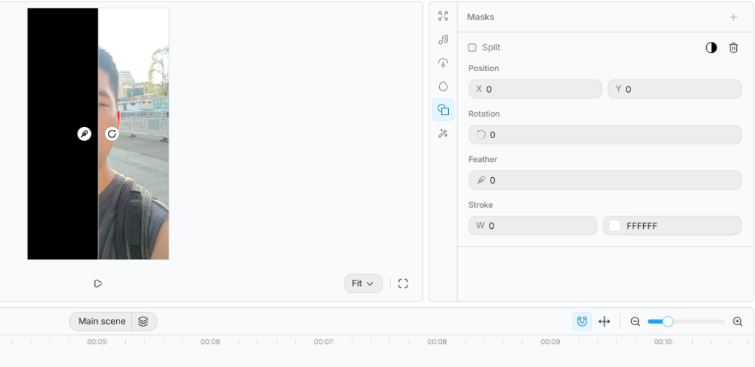Enter fullscreen preview mode
Image resolution: width=755 pixels, height=367 pixels.
(x=403, y=283)
